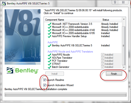131x103 pixels.
Task: Click the component list scrollbar thumb
Action: click(124, 45)
